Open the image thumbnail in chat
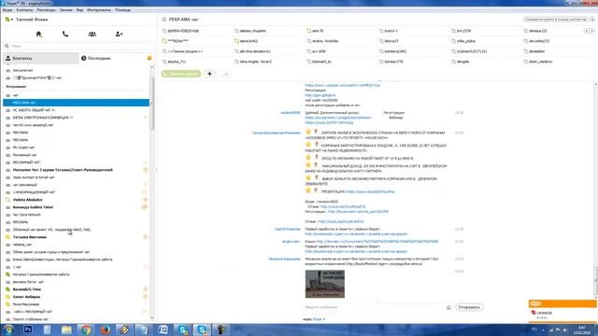 tap(324, 284)
